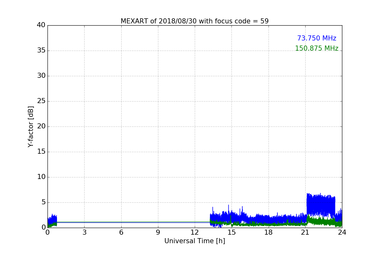Click the x-axis tick label 12
Screen dimensions: 380x253
tap(195, 232)
